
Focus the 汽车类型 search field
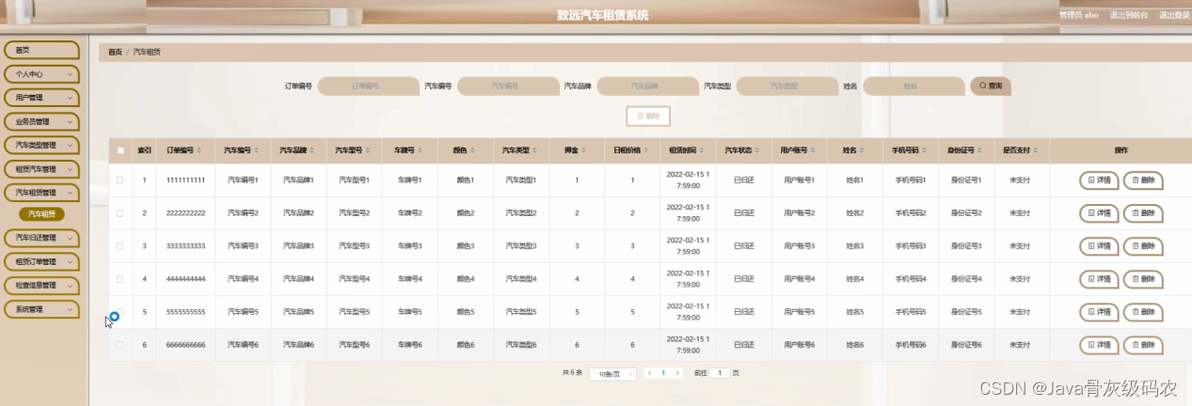(787, 86)
